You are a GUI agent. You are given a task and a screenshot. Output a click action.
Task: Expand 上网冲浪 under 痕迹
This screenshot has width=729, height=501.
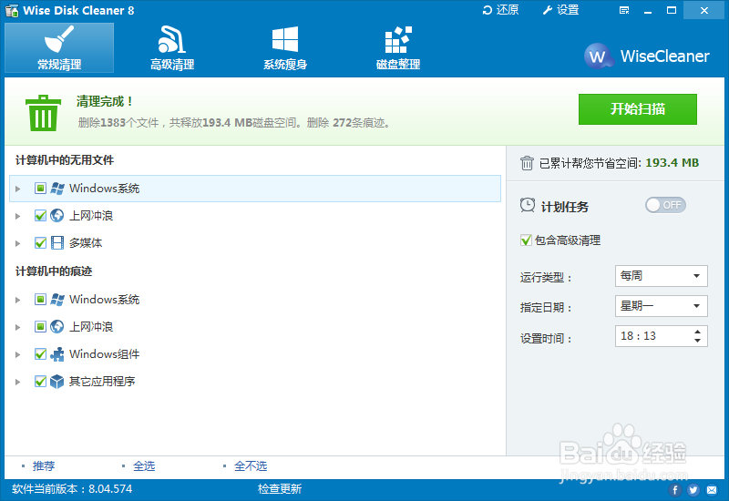coord(17,327)
